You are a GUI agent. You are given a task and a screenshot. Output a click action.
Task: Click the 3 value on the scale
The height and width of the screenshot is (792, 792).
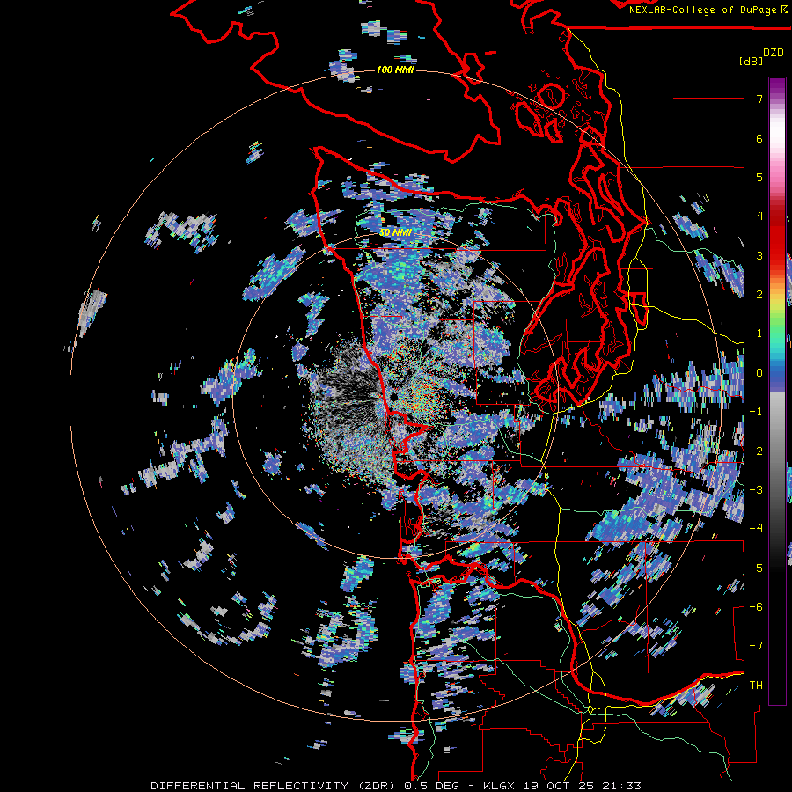click(759, 255)
